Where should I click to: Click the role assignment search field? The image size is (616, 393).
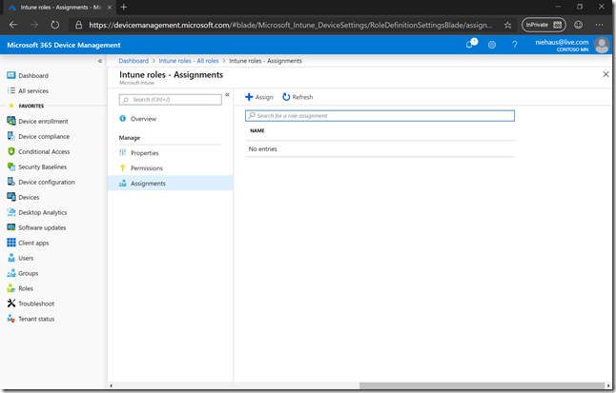tap(380, 116)
